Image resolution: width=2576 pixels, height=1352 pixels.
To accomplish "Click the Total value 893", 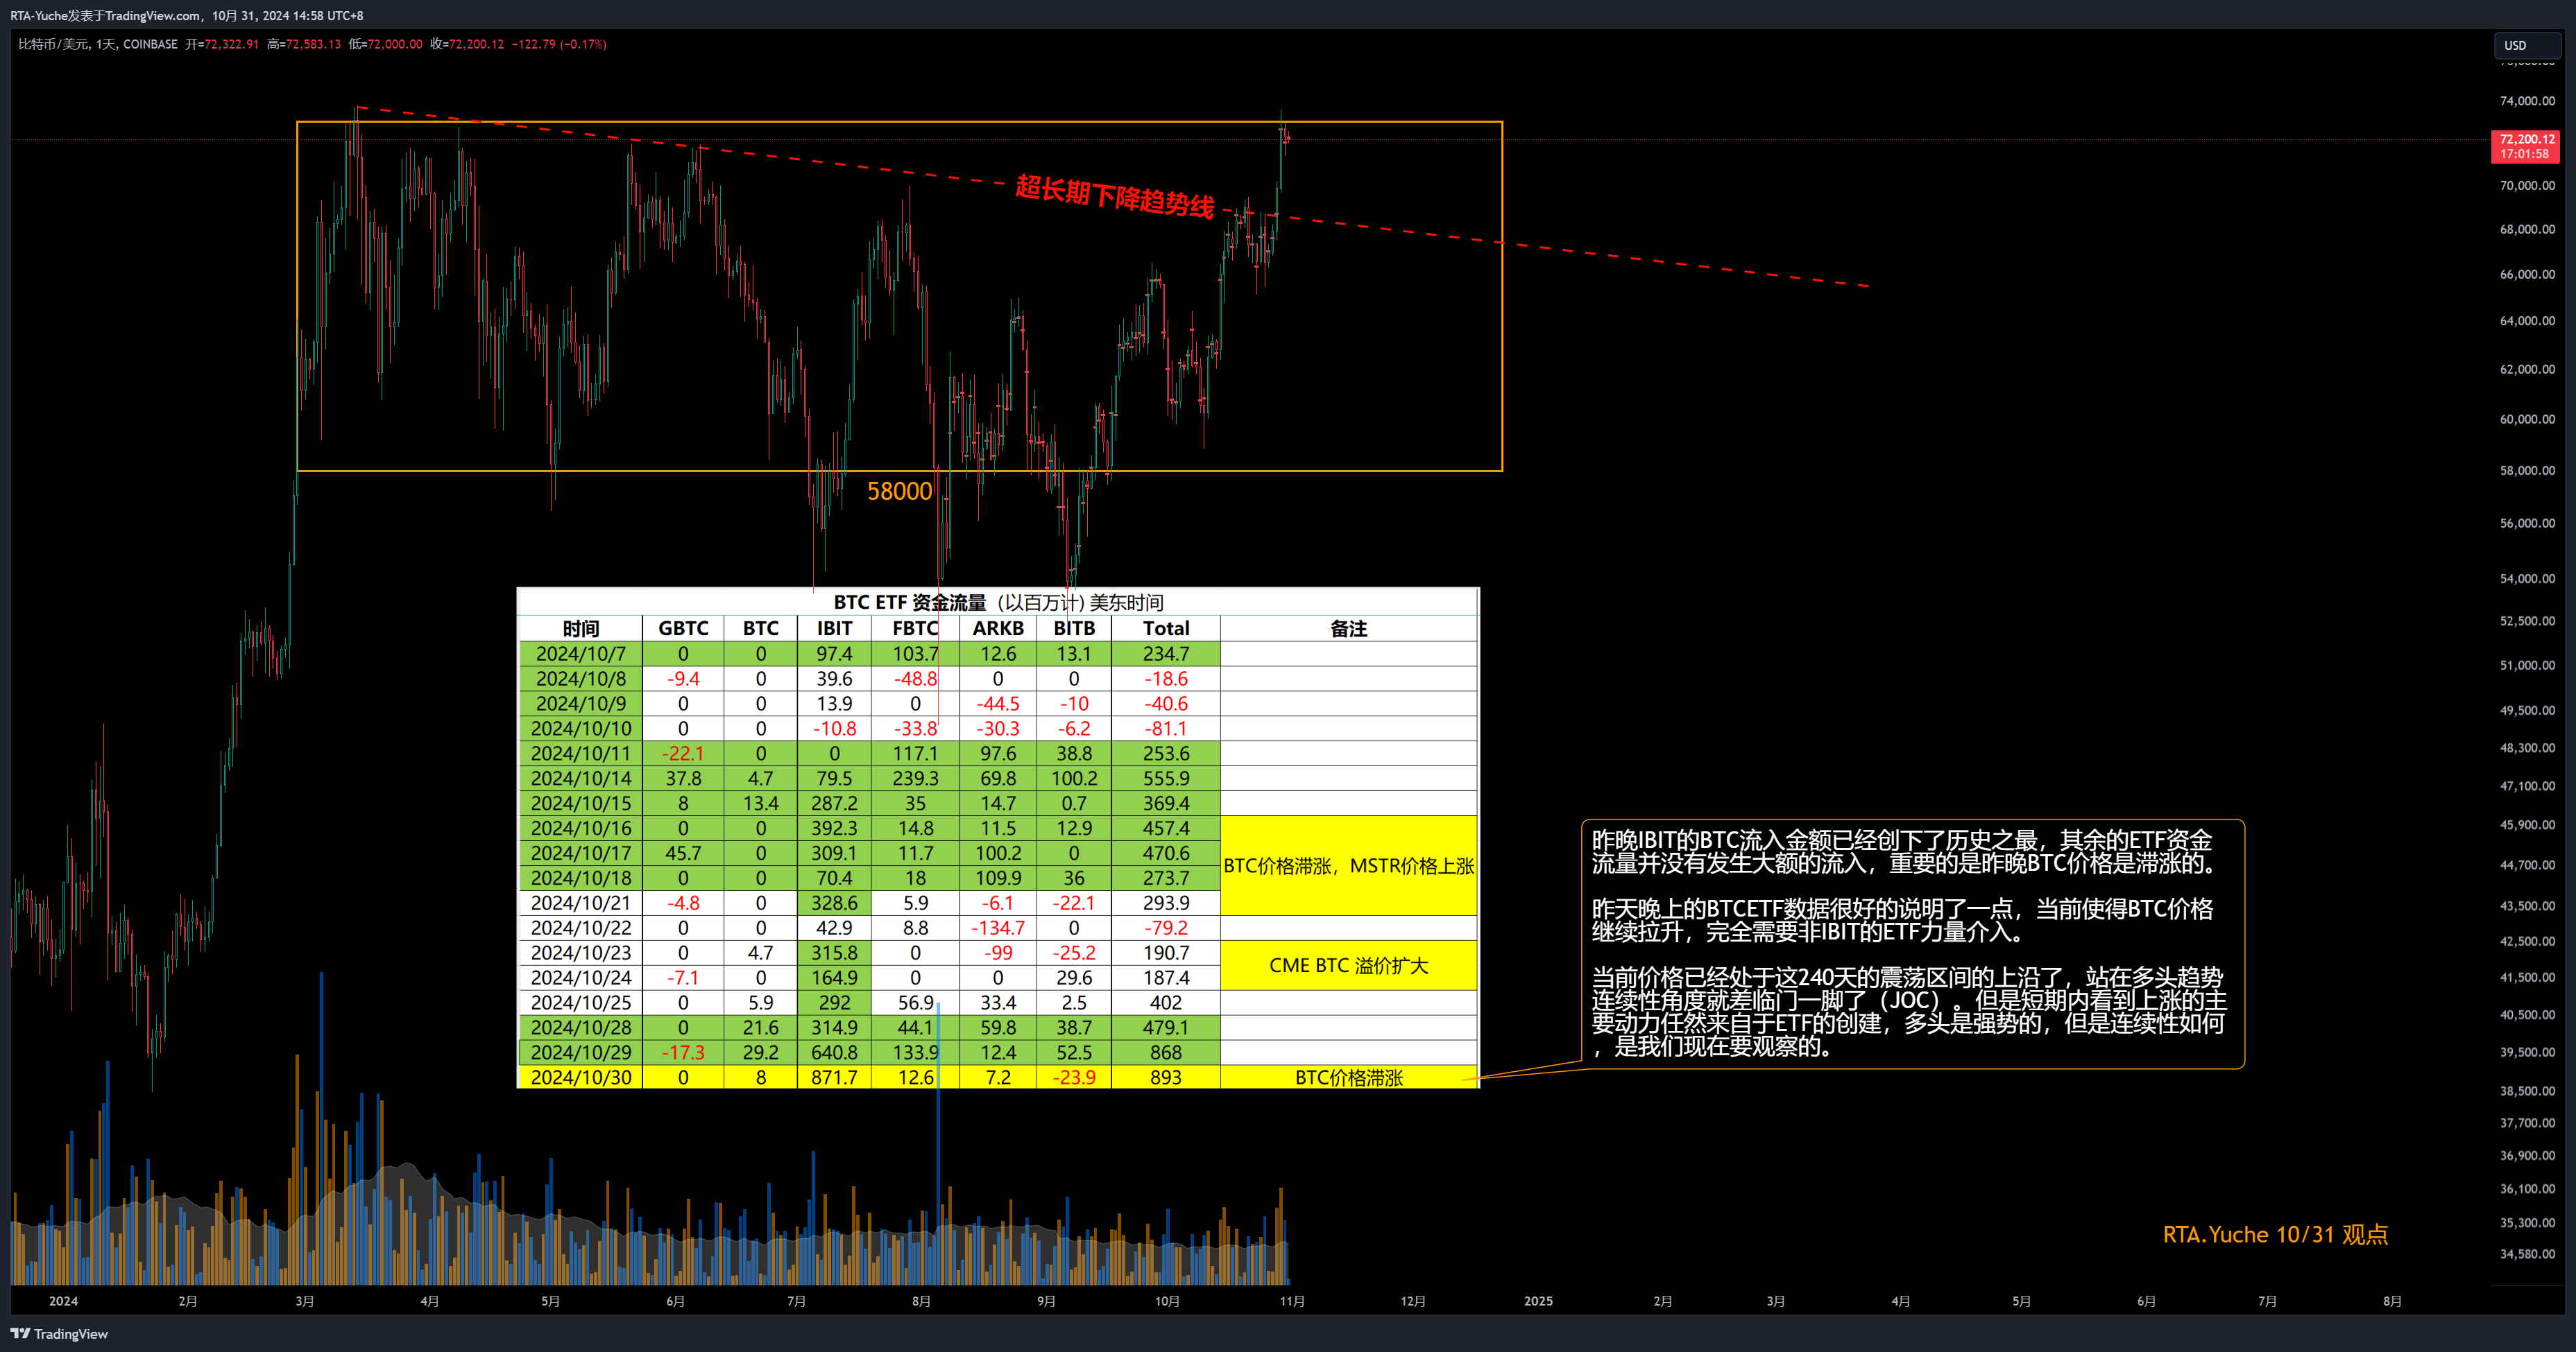I will tap(1166, 1077).
